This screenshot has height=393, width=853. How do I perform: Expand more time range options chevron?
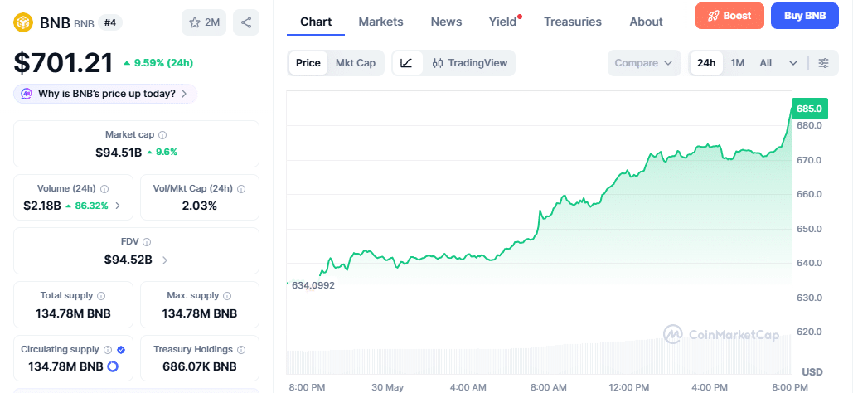click(793, 63)
